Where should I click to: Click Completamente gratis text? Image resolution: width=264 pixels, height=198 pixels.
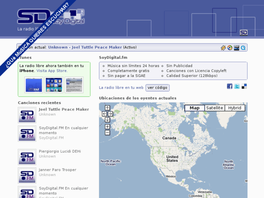pos(129,71)
